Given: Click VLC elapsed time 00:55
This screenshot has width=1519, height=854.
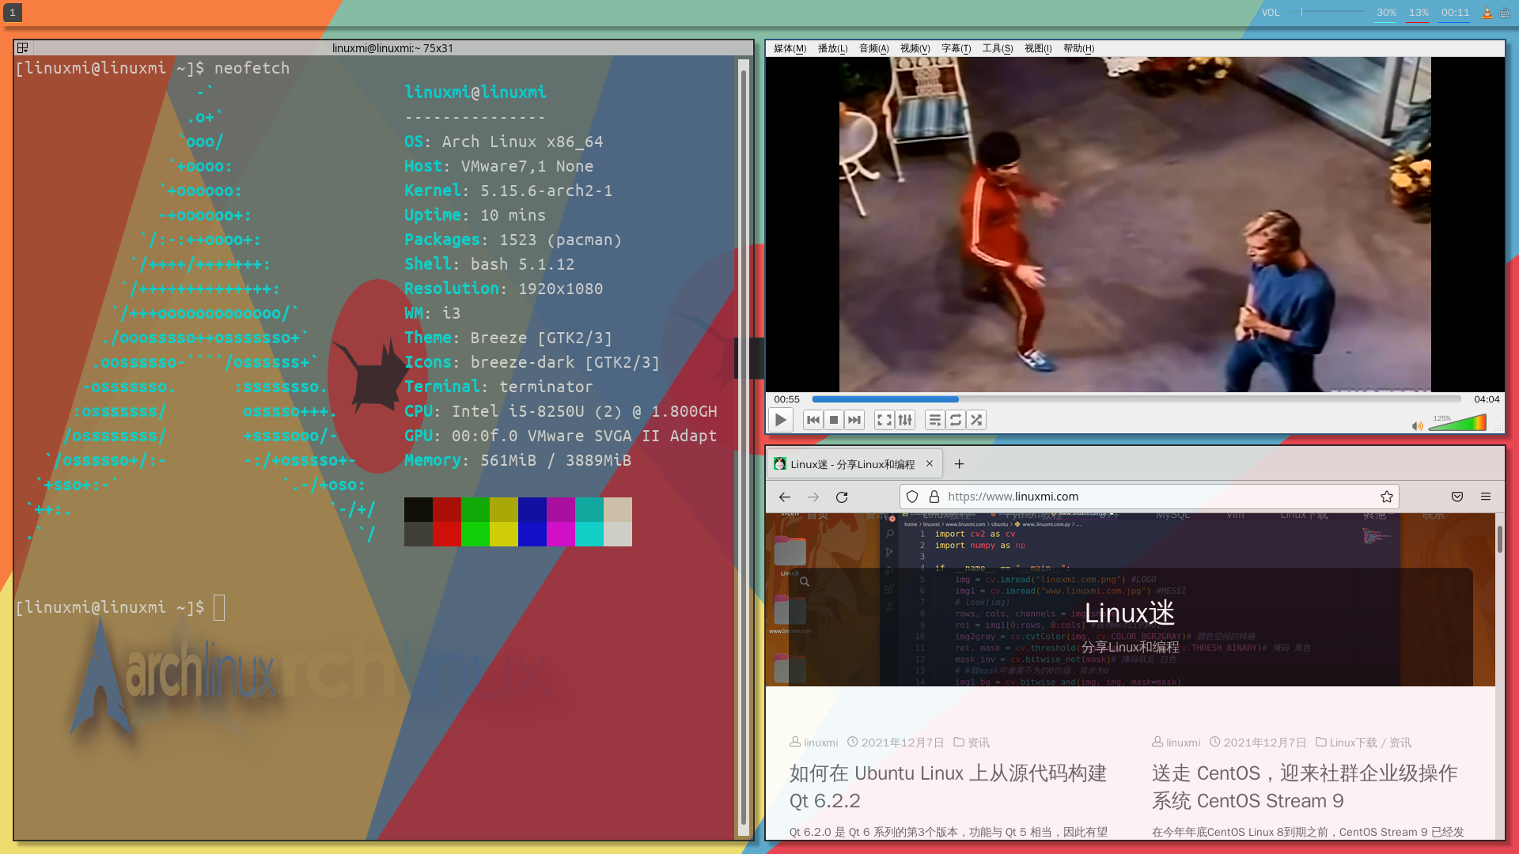Looking at the screenshot, I should point(786,399).
